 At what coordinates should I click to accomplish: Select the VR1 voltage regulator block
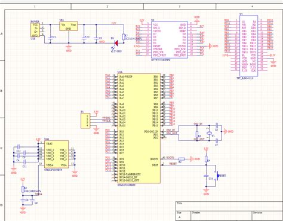(69, 26)
